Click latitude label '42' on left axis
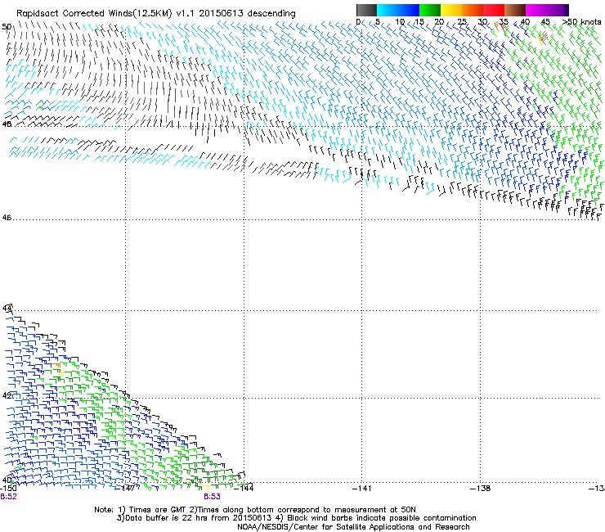 pyautogui.click(x=7, y=395)
